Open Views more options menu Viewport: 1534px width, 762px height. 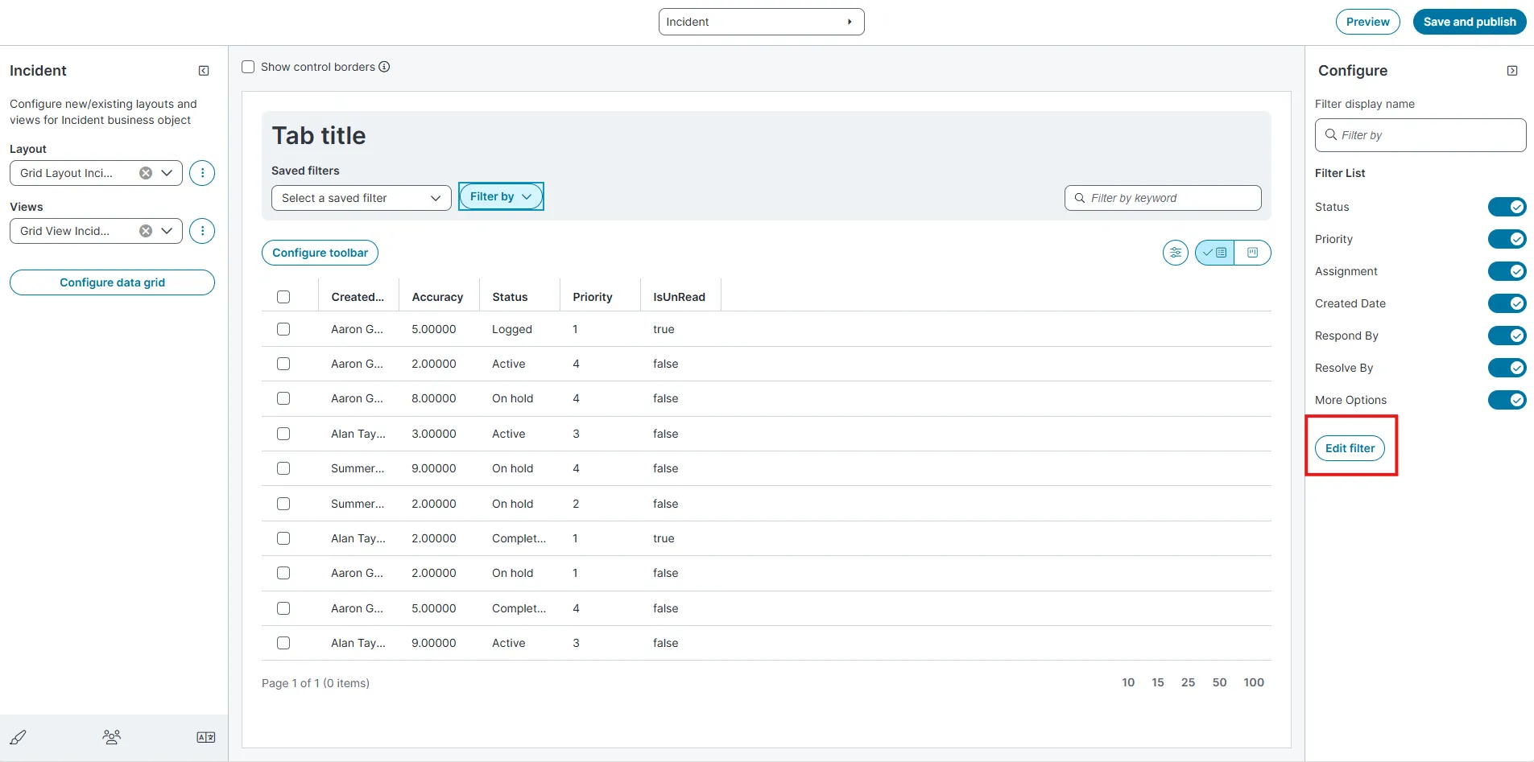[x=202, y=231]
